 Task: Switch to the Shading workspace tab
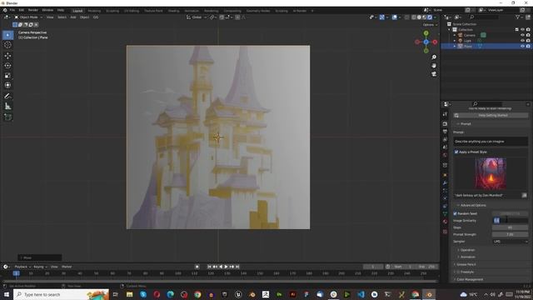(173, 11)
